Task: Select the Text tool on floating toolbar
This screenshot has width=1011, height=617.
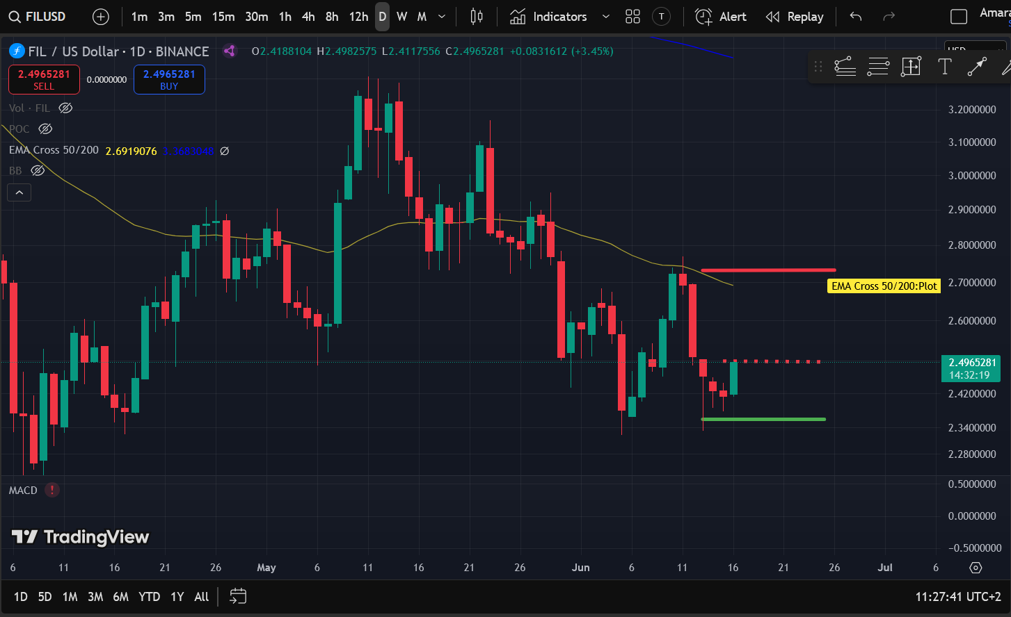Action: 944,67
